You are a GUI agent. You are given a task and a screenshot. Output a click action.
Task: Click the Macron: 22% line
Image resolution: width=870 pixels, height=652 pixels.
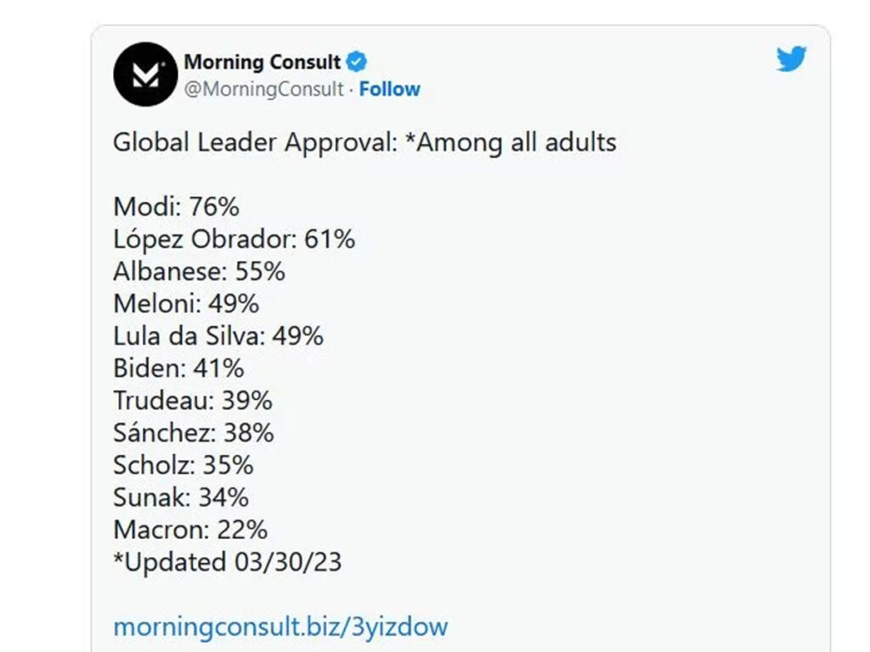(190, 530)
